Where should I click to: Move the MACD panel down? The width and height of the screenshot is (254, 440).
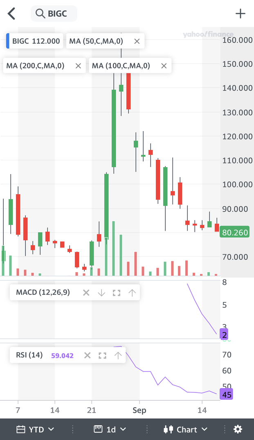coord(101,293)
